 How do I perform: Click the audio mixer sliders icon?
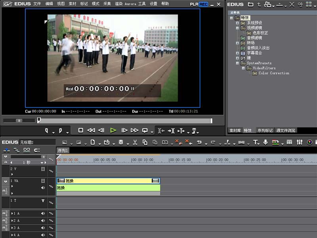click(x=299, y=143)
